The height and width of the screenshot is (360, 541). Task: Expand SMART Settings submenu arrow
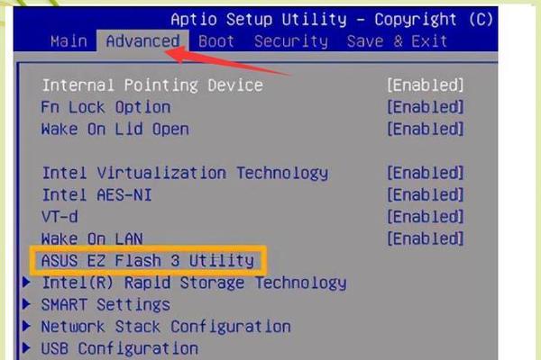tap(28, 304)
